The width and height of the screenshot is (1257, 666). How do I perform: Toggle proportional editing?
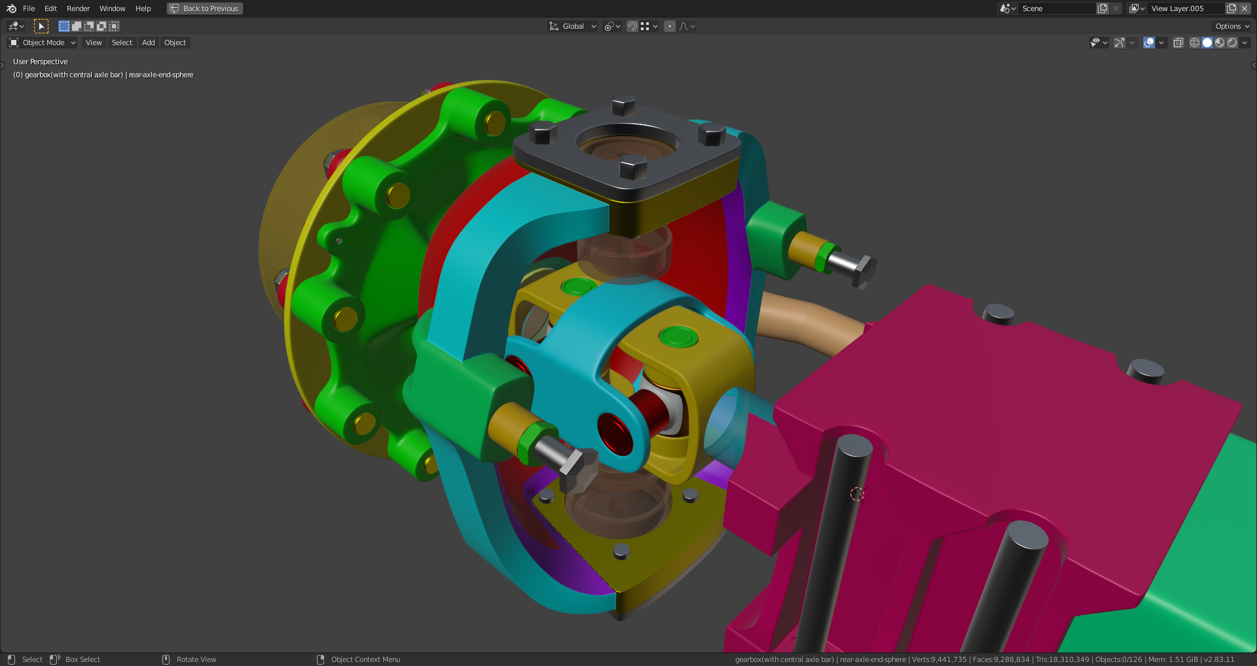pyautogui.click(x=670, y=26)
